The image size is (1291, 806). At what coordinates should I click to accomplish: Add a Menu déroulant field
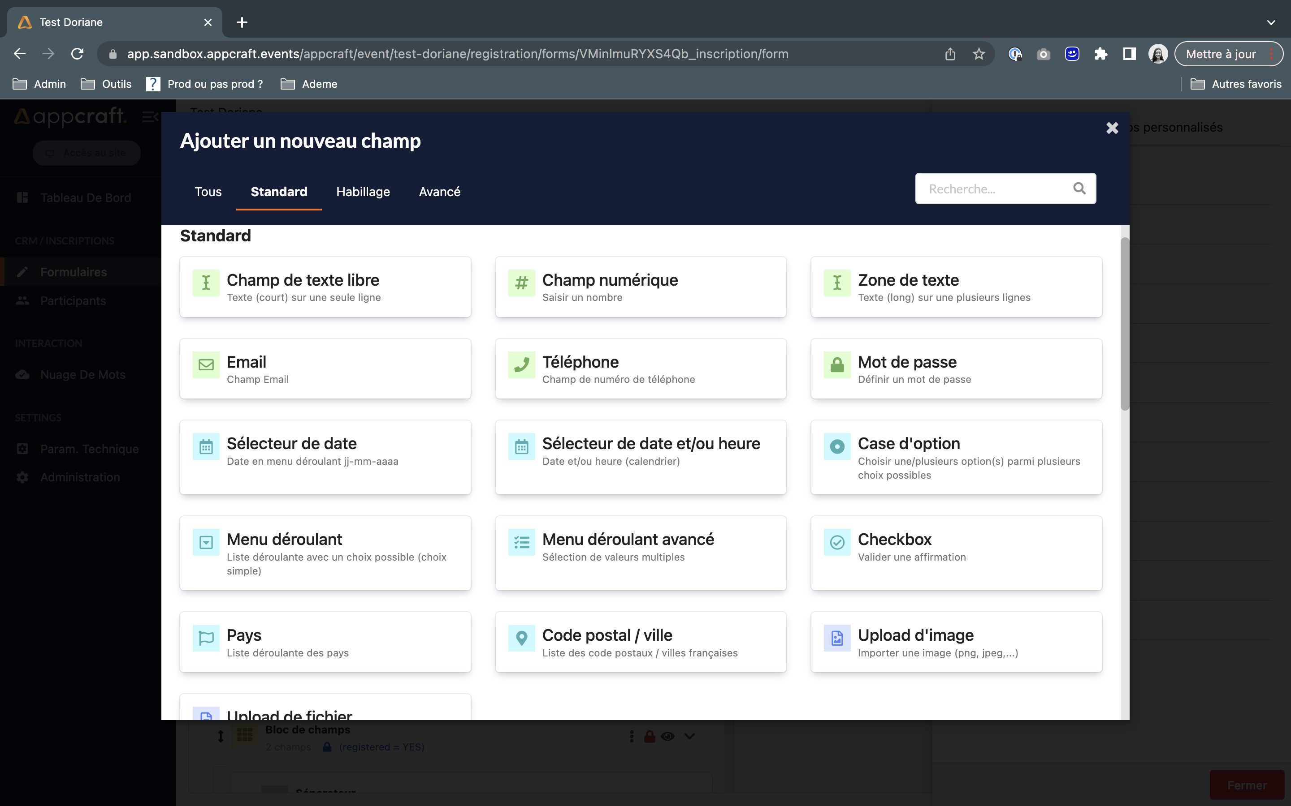click(325, 552)
